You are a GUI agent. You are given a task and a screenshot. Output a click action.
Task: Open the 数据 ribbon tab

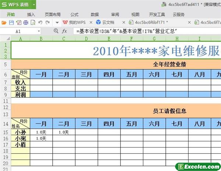(x=95, y=15)
